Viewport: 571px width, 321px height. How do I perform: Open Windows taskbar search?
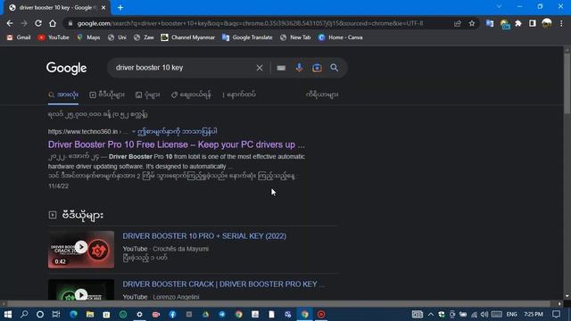tap(24, 314)
